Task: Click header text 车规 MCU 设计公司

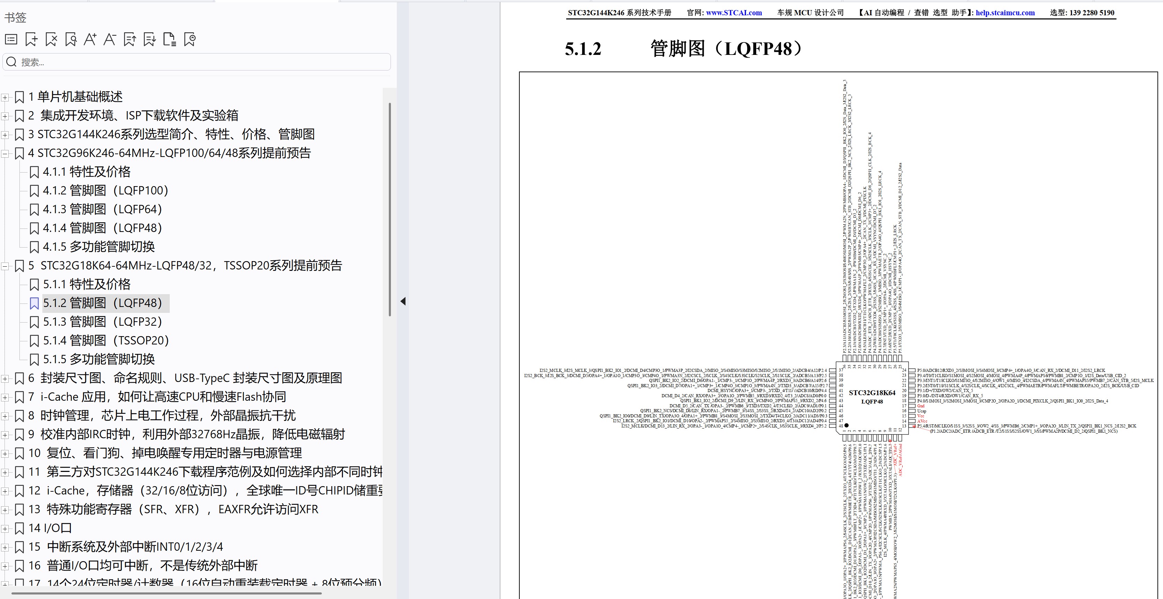Action: [810, 13]
